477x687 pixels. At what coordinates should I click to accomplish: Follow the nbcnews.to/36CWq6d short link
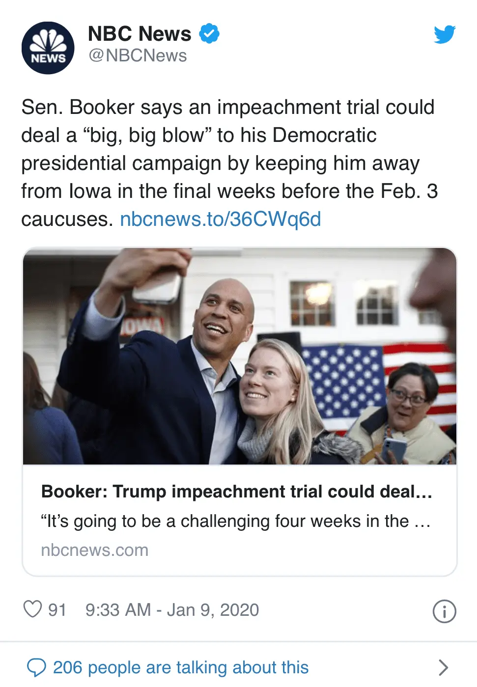[x=221, y=219]
